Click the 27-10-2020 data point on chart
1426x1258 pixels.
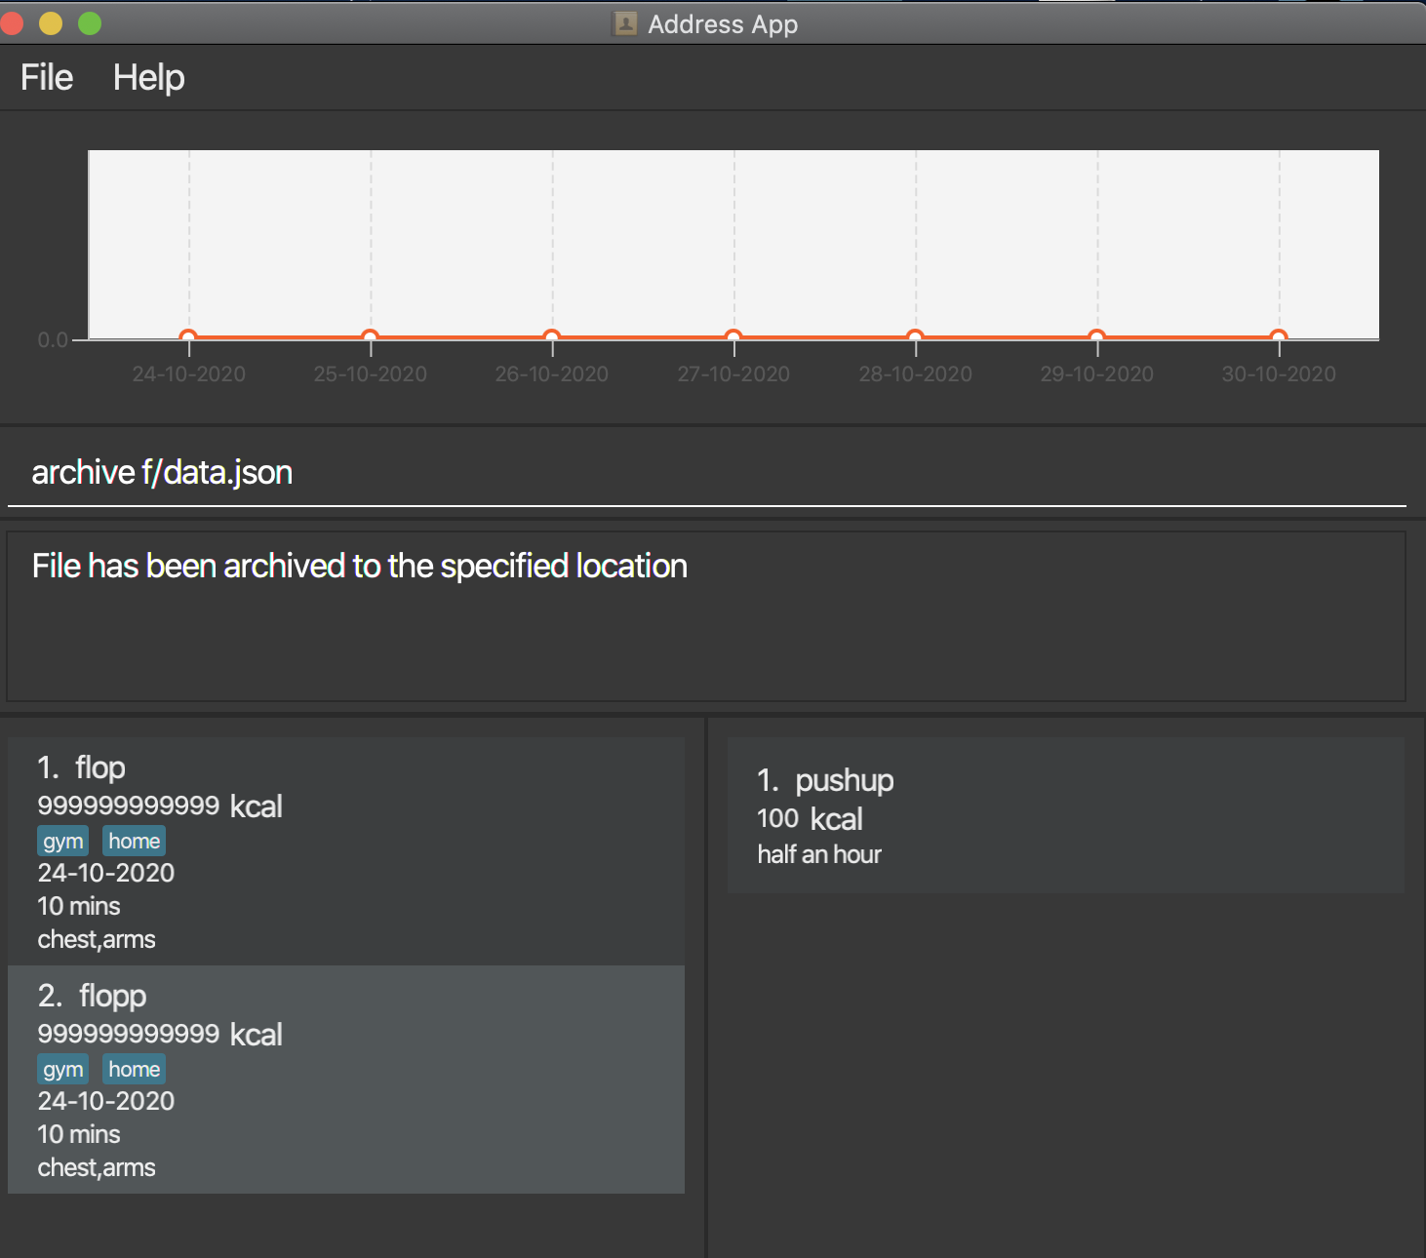pyautogui.click(x=733, y=337)
